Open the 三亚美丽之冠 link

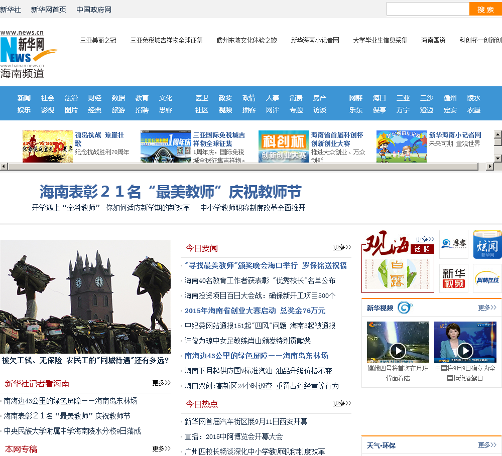click(x=98, y=40)
